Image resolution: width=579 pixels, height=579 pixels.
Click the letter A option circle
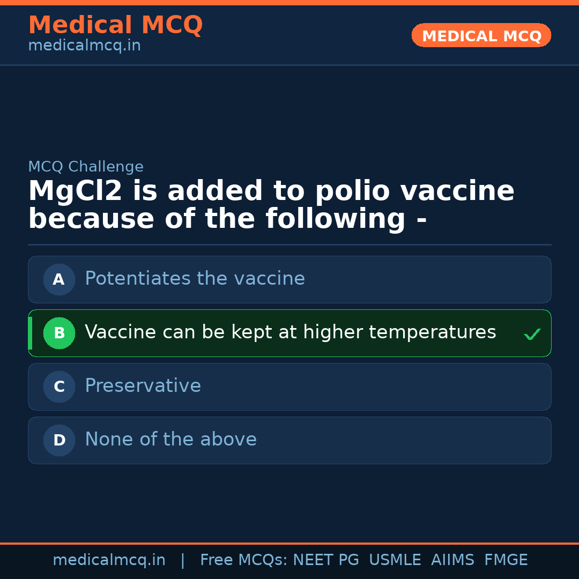pyautogui.click(x=59, y=279)
